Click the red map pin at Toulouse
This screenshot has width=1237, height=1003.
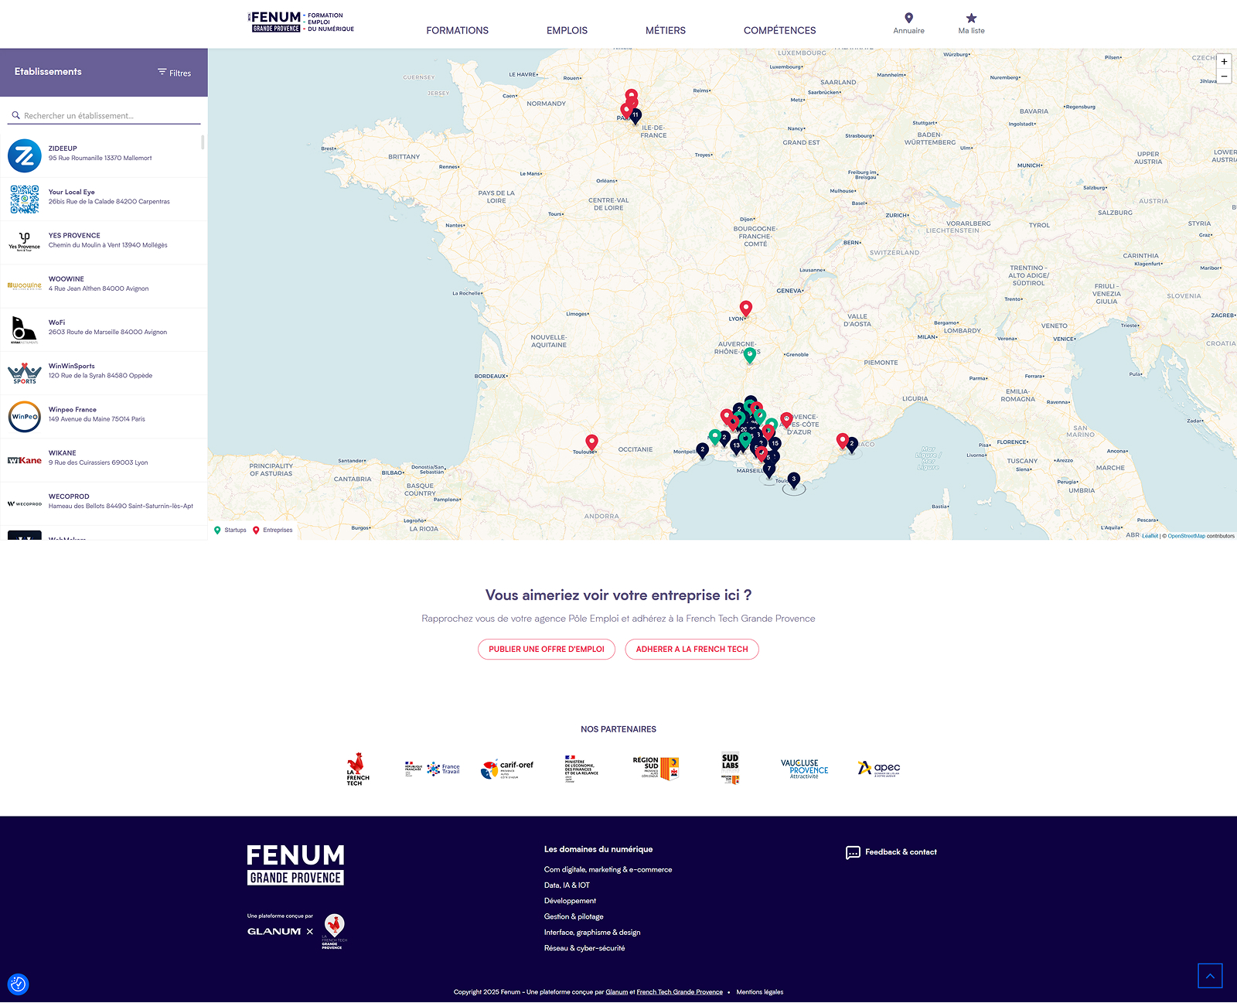(591, 442)
